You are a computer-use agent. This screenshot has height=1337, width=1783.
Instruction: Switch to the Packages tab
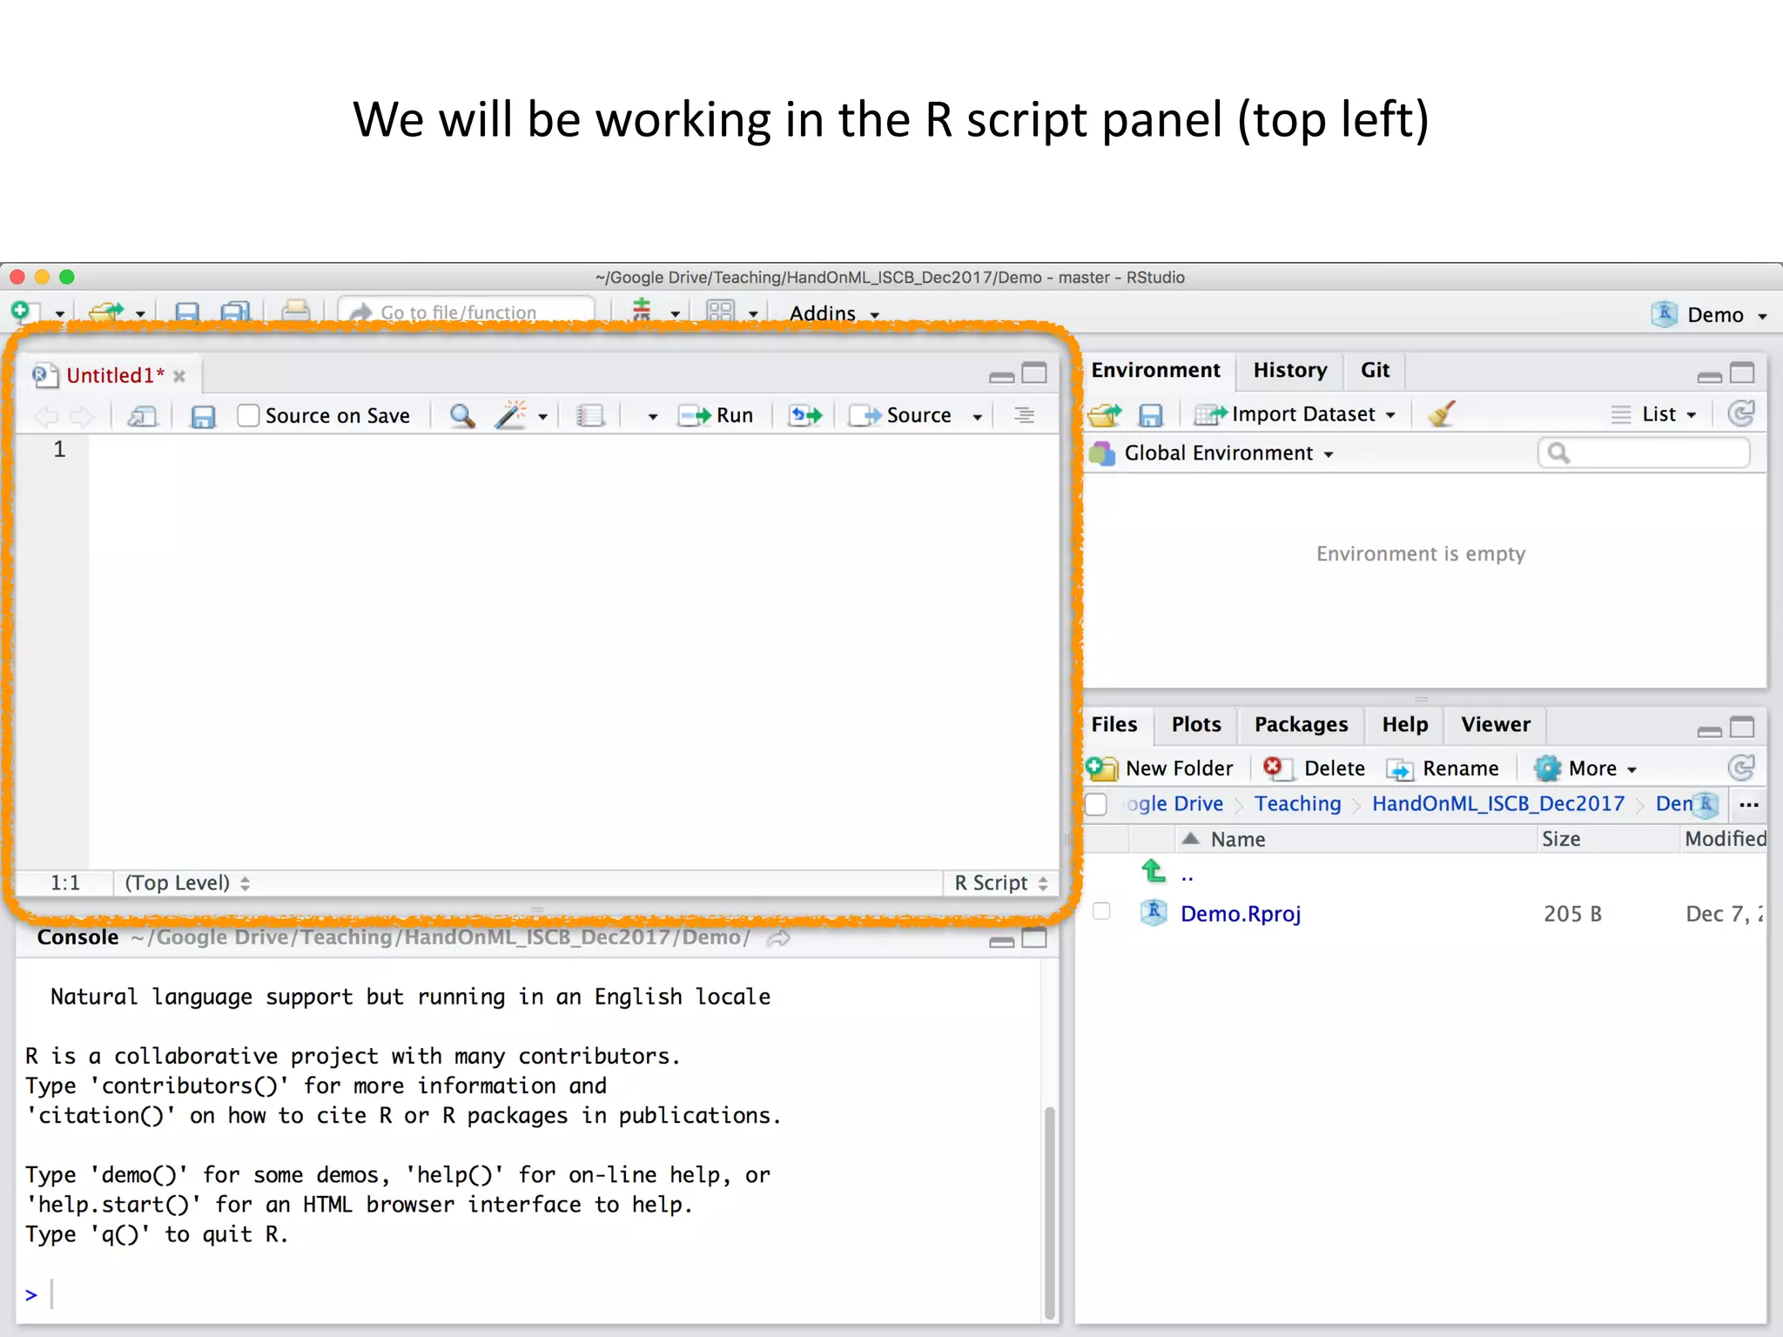(1301, 724)
